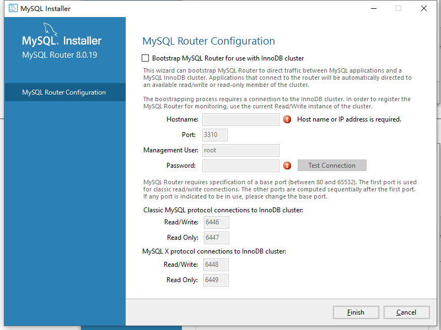The width and height of the screenshot is (441, 330).
Task: Click X protocol Read/Write port 6448 field
Action: pos(216,265)
